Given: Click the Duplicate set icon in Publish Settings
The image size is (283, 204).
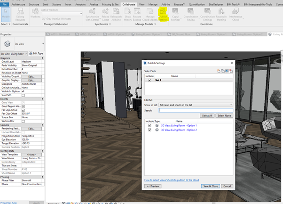Looking at the screenshot, I should [223, 71].
